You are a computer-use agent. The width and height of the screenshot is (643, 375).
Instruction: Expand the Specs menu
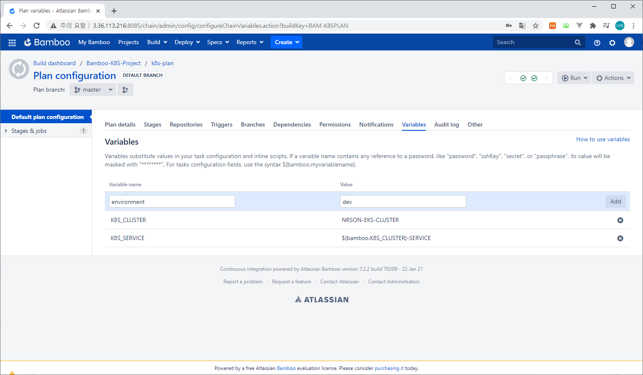pyautogui.click(x=218, y=42)
